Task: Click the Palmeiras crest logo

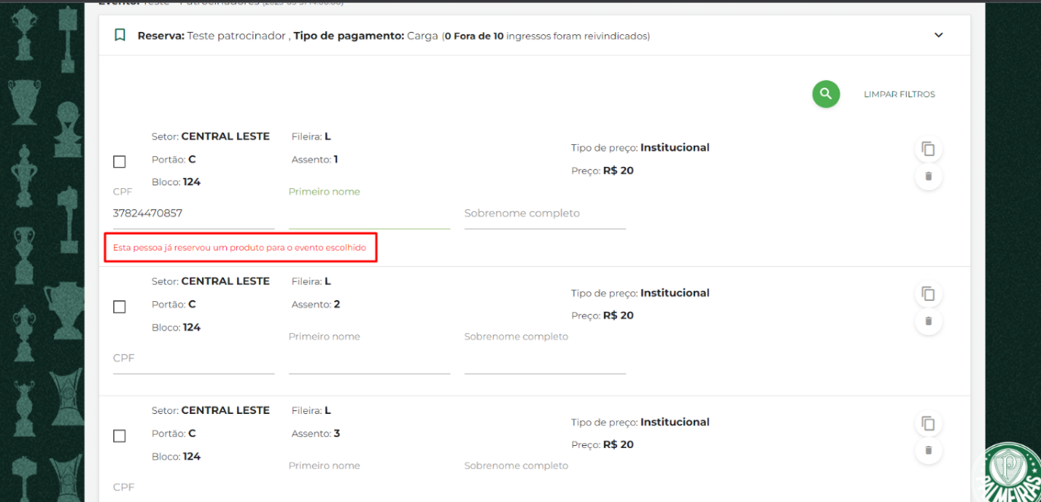Action: 1014,472
